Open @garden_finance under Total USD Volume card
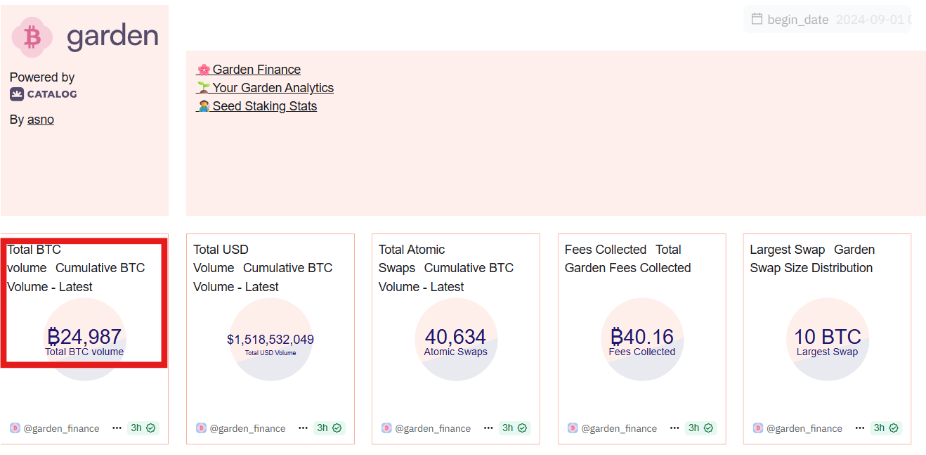Image resolution: width=926 pixels, height=455 pixels. point(247,428)
